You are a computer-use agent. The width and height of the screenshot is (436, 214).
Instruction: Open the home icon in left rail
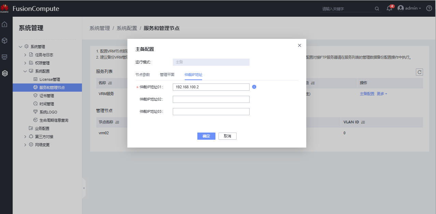[4, 24]
